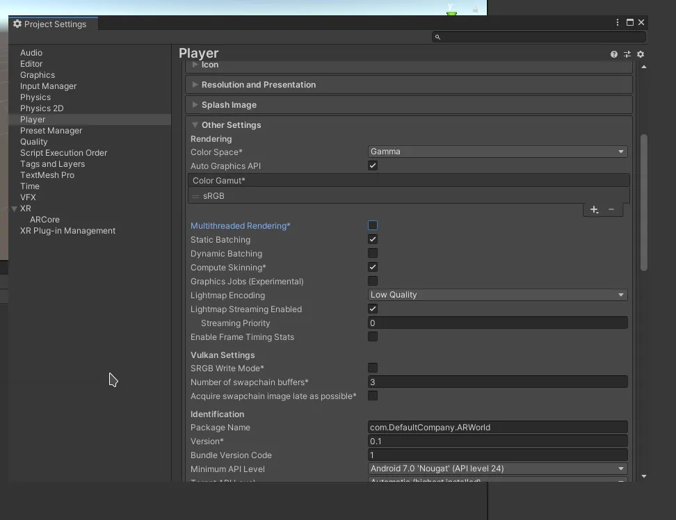Click the Color Gamut list header
This screenshot has width=676, height=520.
[409, 181]
